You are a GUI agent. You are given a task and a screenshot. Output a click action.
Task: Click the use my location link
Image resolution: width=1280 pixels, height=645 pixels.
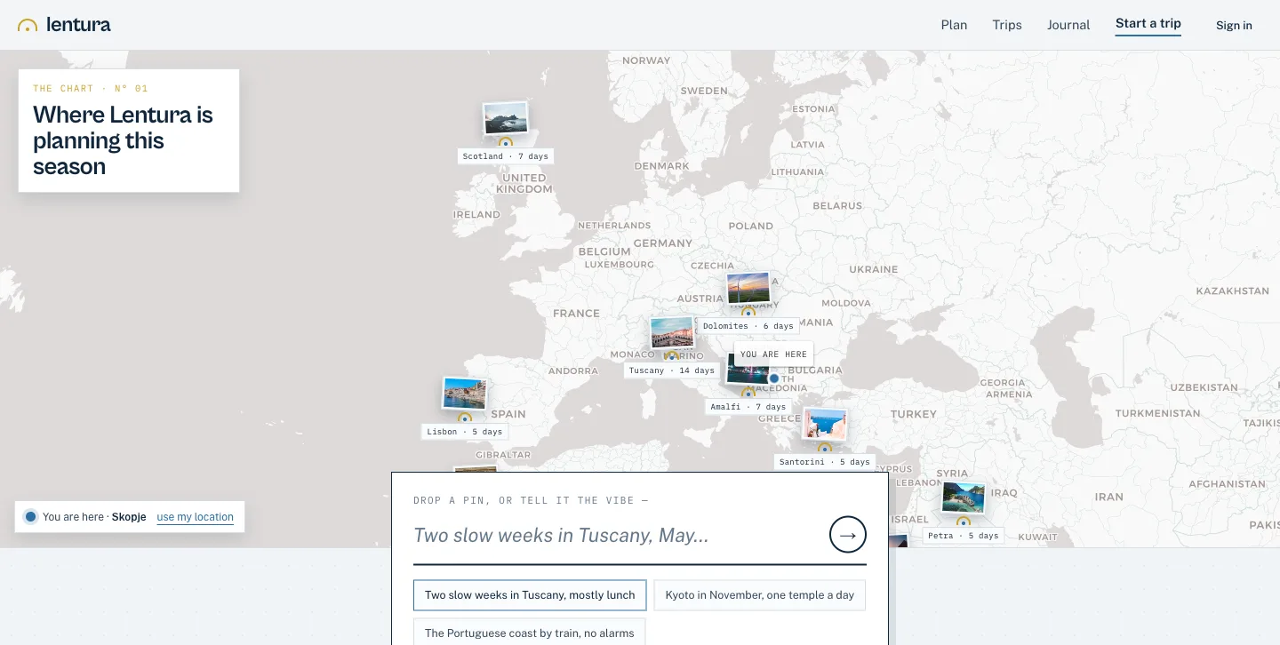[195, 517]
